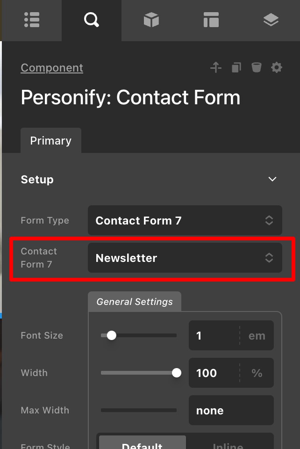The height and width of the screenshot is (449, 300).
Task: Duplicate the component with copy icon
Action: (236, 67)
